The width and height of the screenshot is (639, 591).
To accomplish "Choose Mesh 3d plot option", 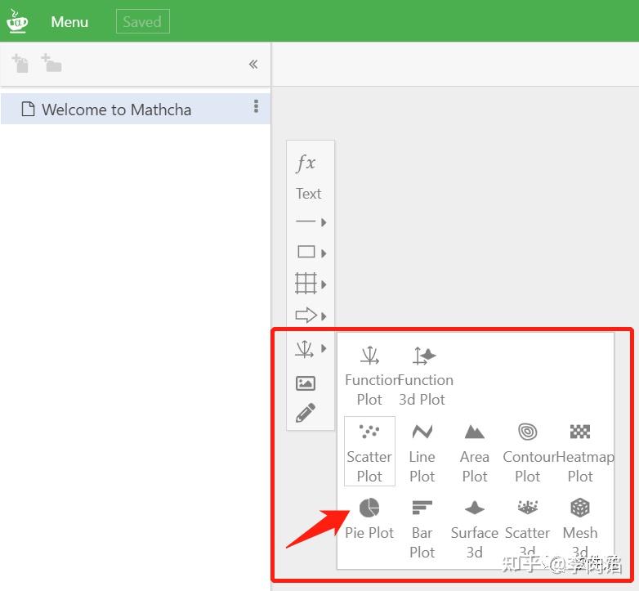I will (x=580, y=529).
